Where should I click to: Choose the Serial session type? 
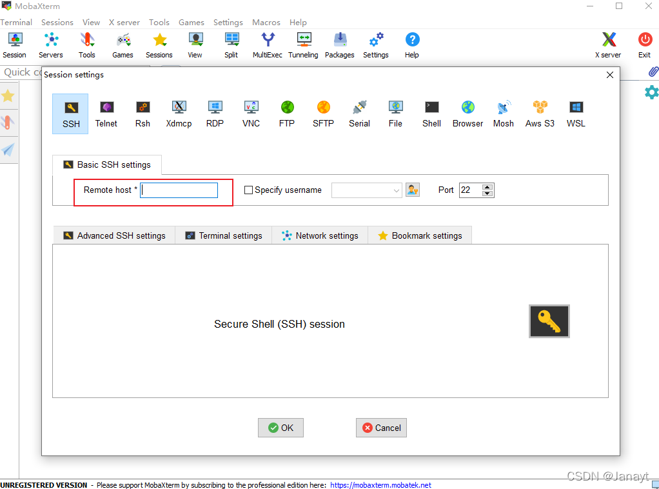pos(360,114)
